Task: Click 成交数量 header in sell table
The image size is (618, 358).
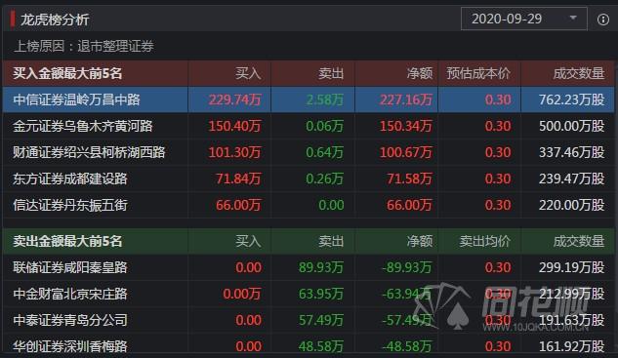Action: click(579, 241)
